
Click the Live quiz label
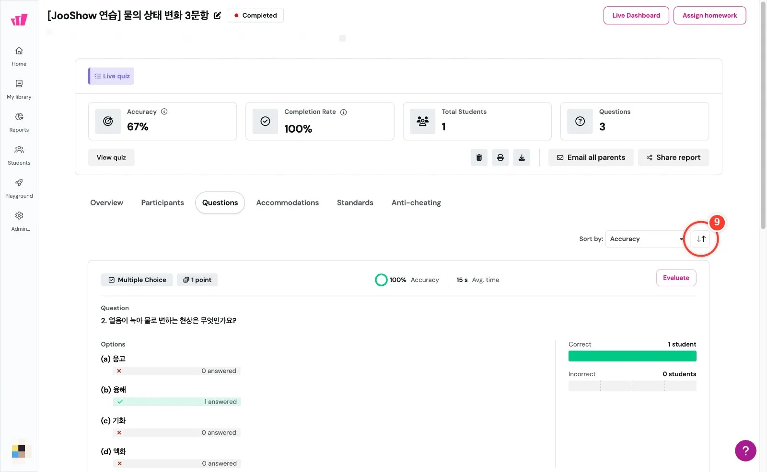coord(111,76)
